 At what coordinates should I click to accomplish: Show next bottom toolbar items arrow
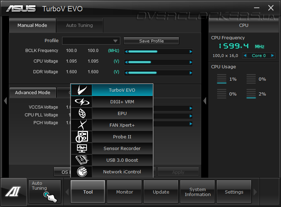click(255, 192)
